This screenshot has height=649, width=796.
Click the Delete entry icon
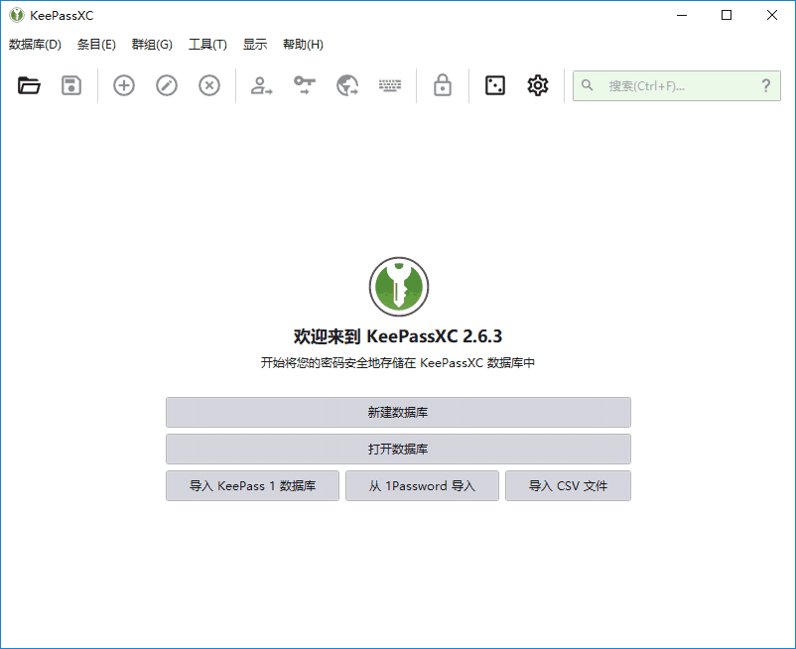coord(208,85)
